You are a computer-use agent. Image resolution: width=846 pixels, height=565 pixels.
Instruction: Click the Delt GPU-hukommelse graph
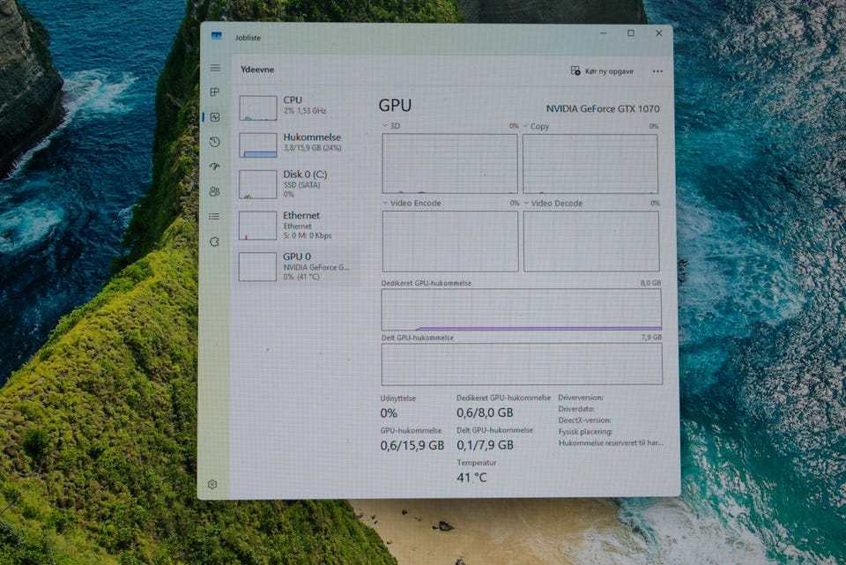[522, 364]
